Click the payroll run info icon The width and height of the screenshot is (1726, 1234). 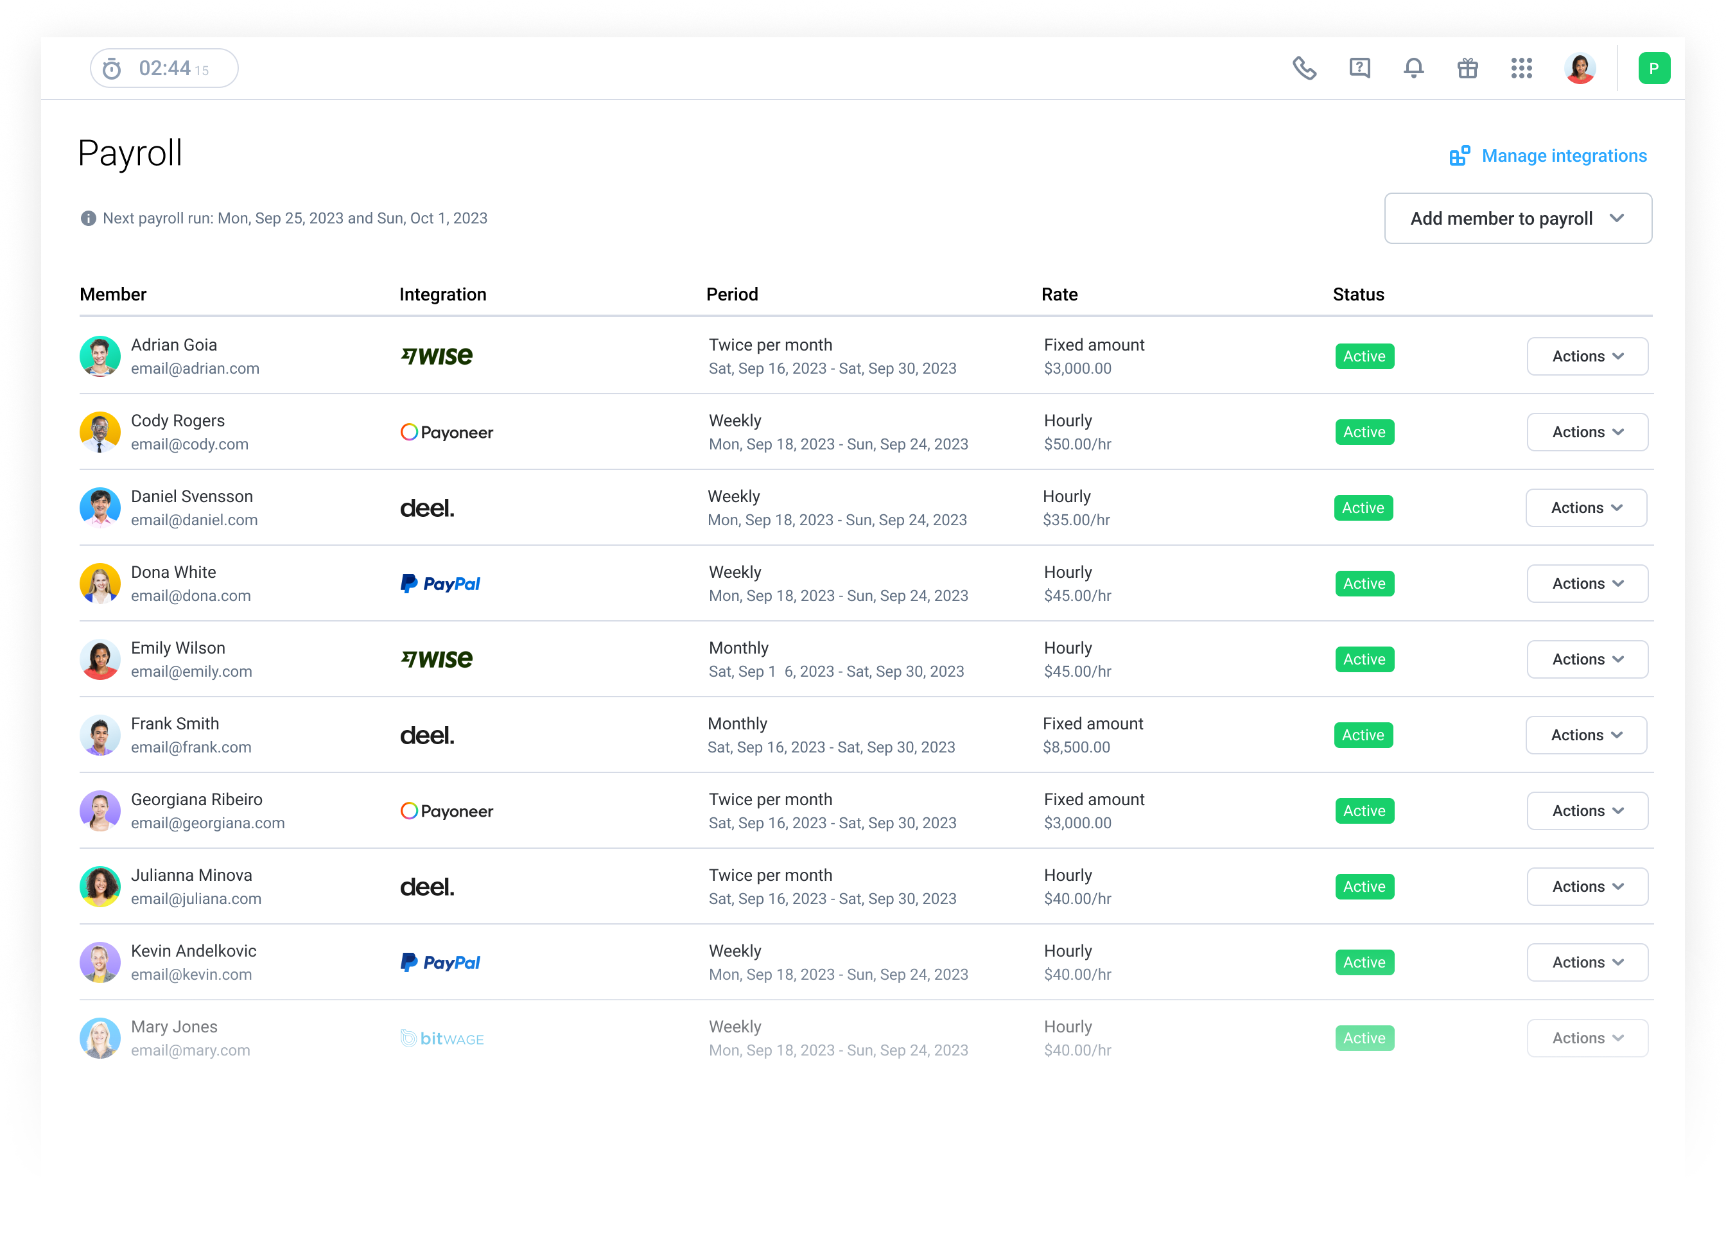tap(88, 219)
